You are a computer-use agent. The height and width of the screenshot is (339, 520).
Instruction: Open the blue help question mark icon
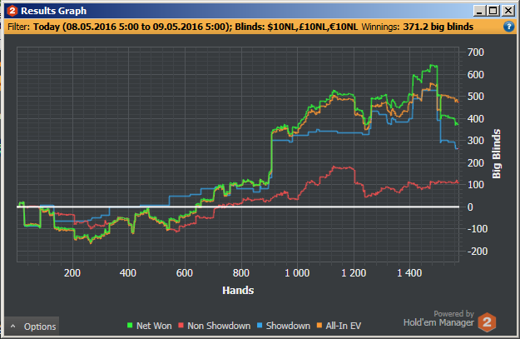point(508,27)
